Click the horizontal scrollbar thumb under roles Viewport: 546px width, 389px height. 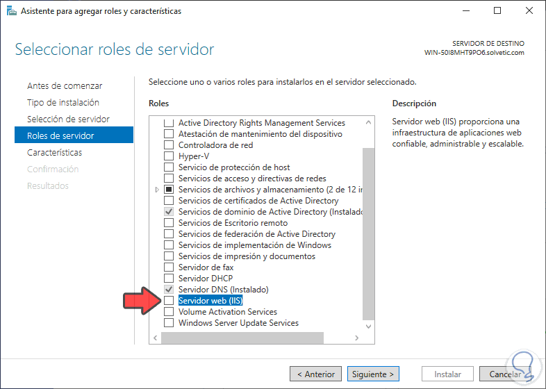click(x=242, y=338)
